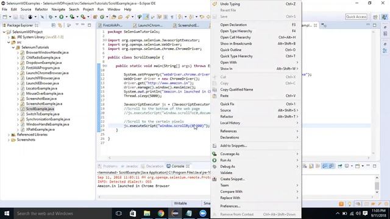Screen dimensions: 390x219
Task: Choose Run As from context menu
Action: (x=256, y=160)
